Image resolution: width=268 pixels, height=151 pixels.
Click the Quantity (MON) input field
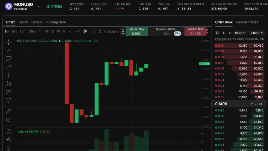point(166,34)
